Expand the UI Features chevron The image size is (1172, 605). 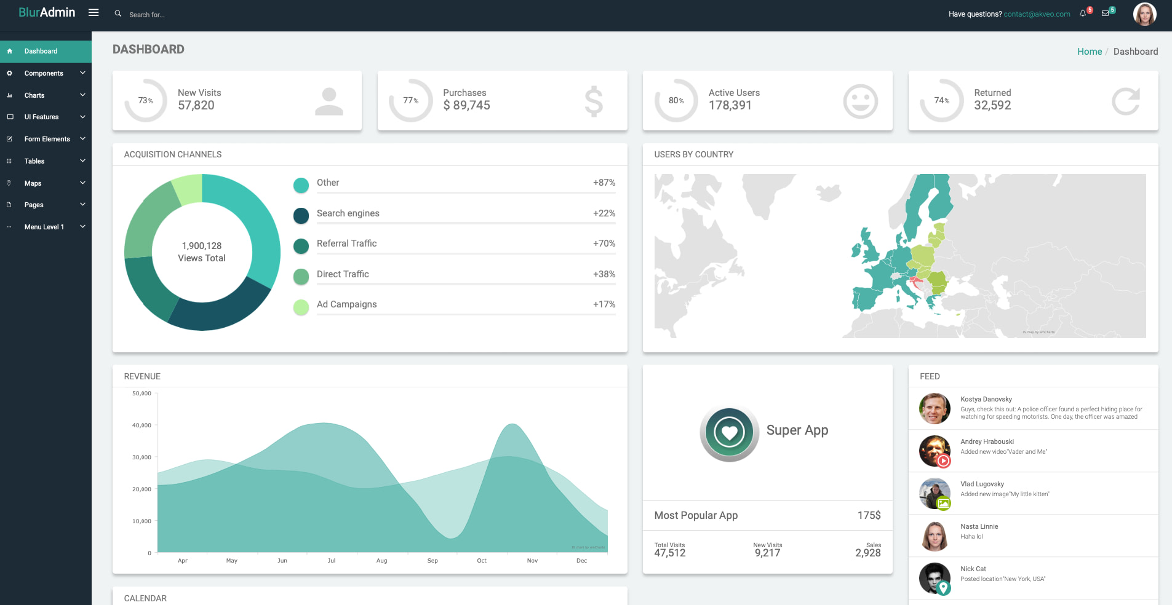82,117
